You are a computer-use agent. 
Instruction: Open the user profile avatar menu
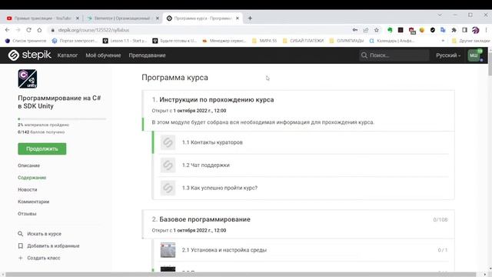pos(474,55)
